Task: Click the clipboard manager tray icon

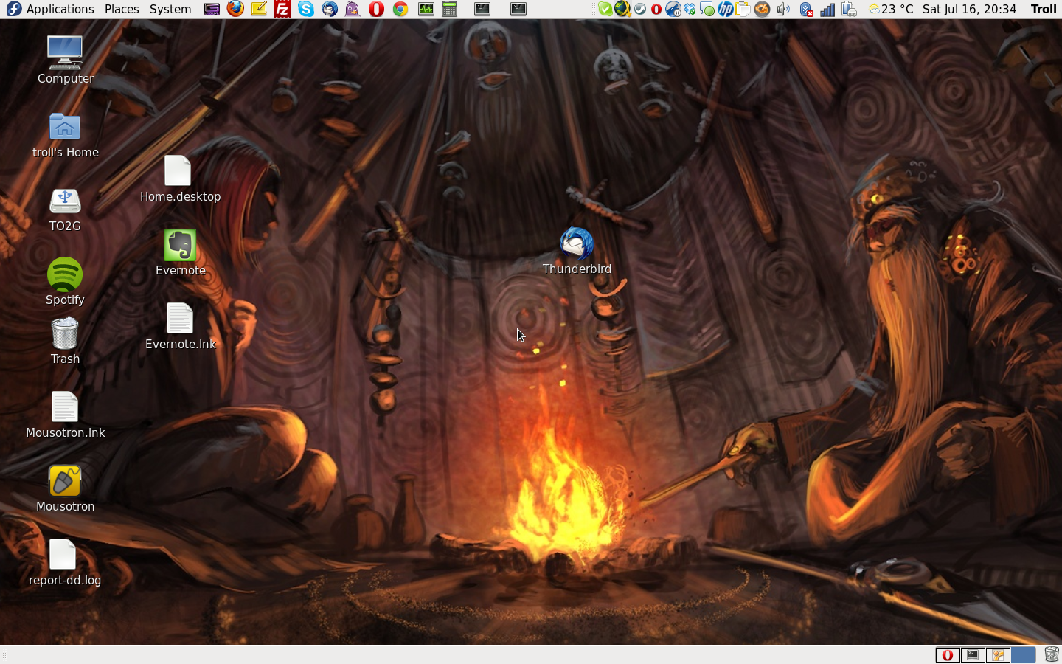Action: (x=743, y=9)
